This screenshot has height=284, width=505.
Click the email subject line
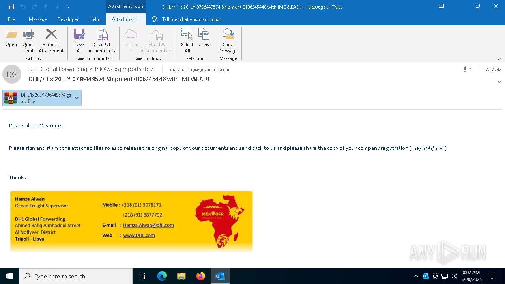click(x=119, y=79)
